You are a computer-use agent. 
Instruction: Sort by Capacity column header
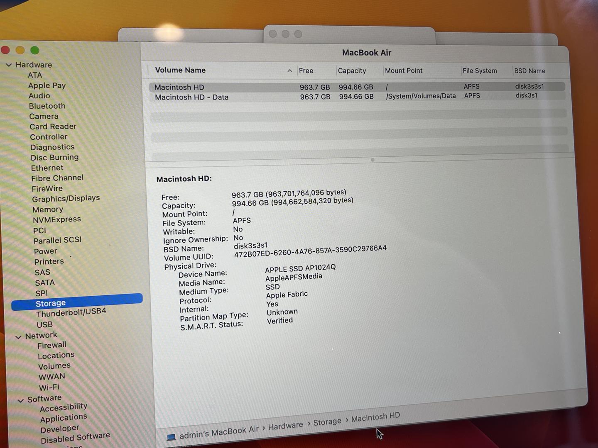pyautogui.click(x=352, y=71)
